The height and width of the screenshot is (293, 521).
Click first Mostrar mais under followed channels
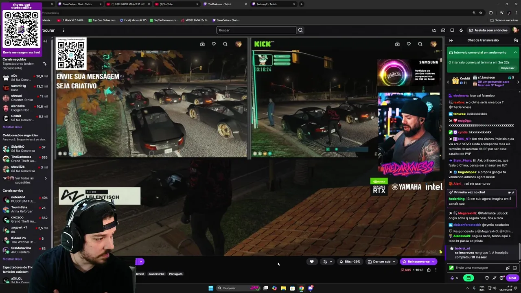coord(12,127)
